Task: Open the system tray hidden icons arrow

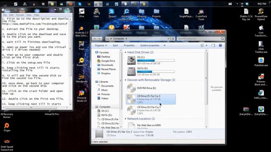Action: pyautogui.click(x=237, y=4)
